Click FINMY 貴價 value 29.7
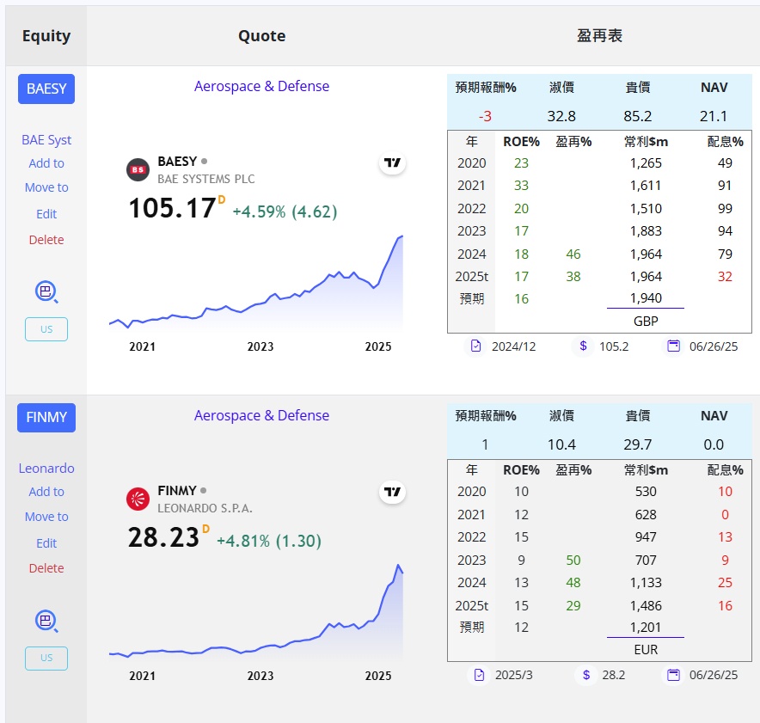This screenshot has width=760, height=723. click(638, 444)
